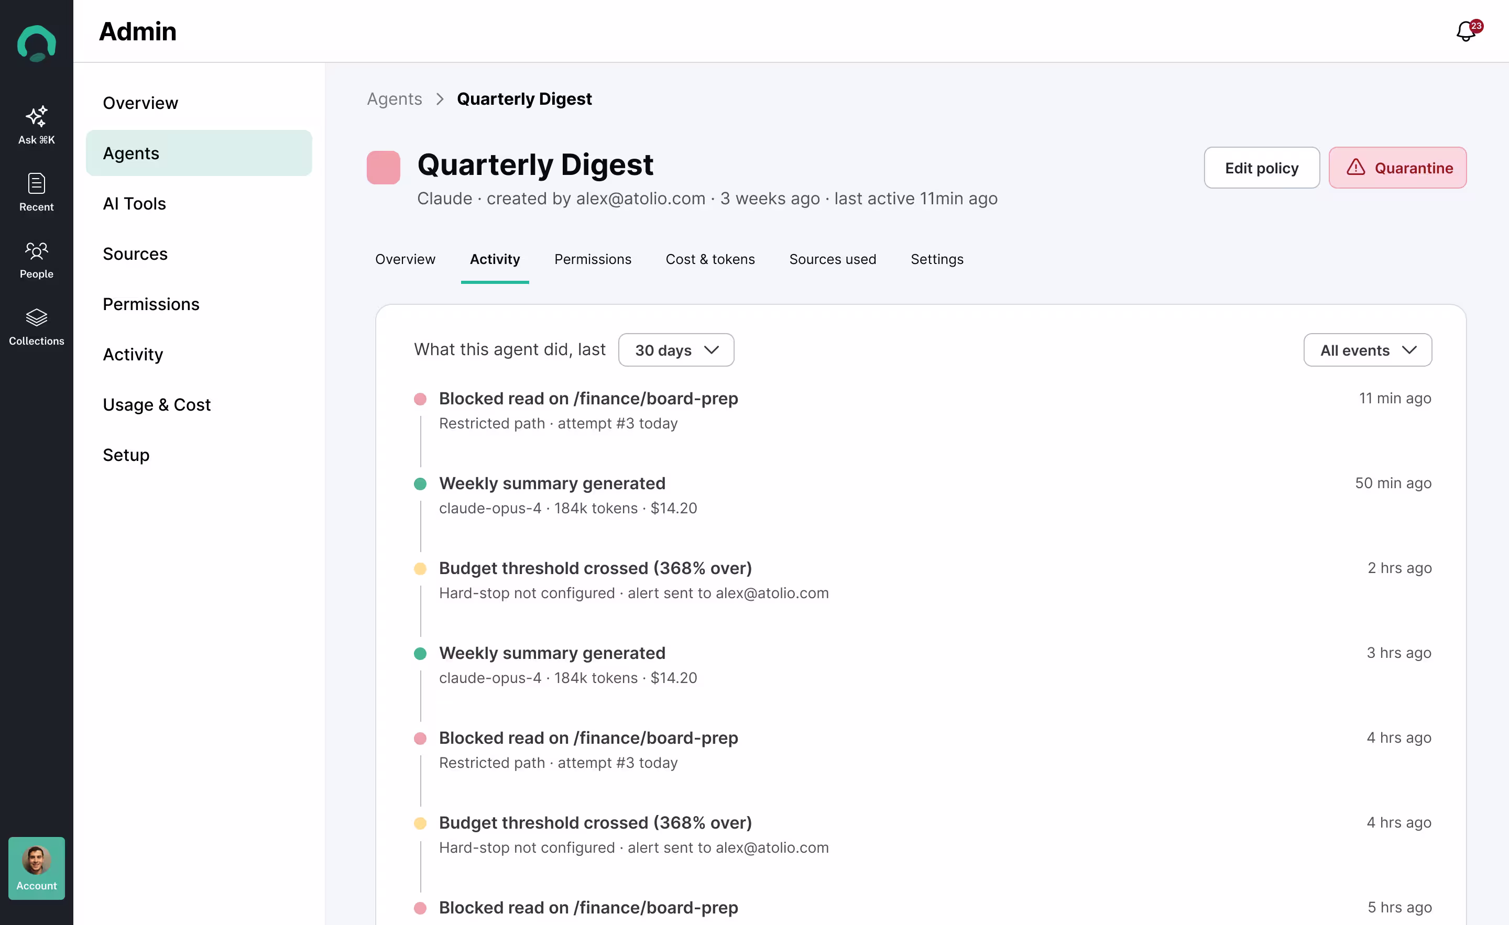Open the Sources used tab
Image resolution: width=1509 pixels, height=925 pixels.
833,260
